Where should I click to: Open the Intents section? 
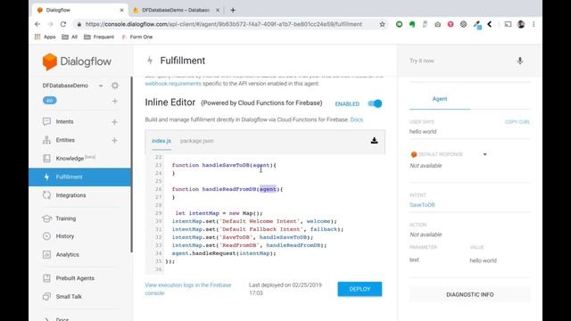(64, 121)
